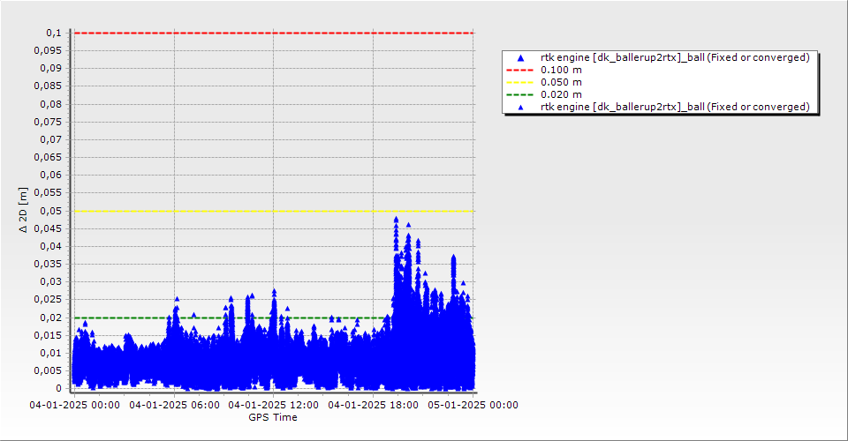
Task: Click the top "rtk engine" legend text
Action: click(675, 57)
